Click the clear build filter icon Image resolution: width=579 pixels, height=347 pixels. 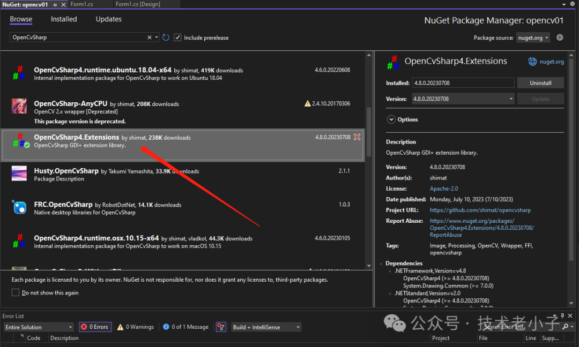221,327
